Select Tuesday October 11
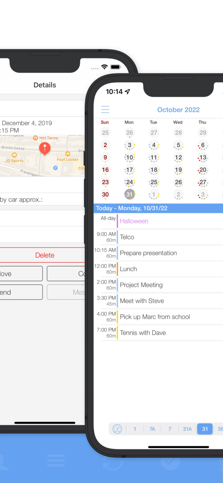The height and width of the screenshot is (483, 223). (154, 157)
